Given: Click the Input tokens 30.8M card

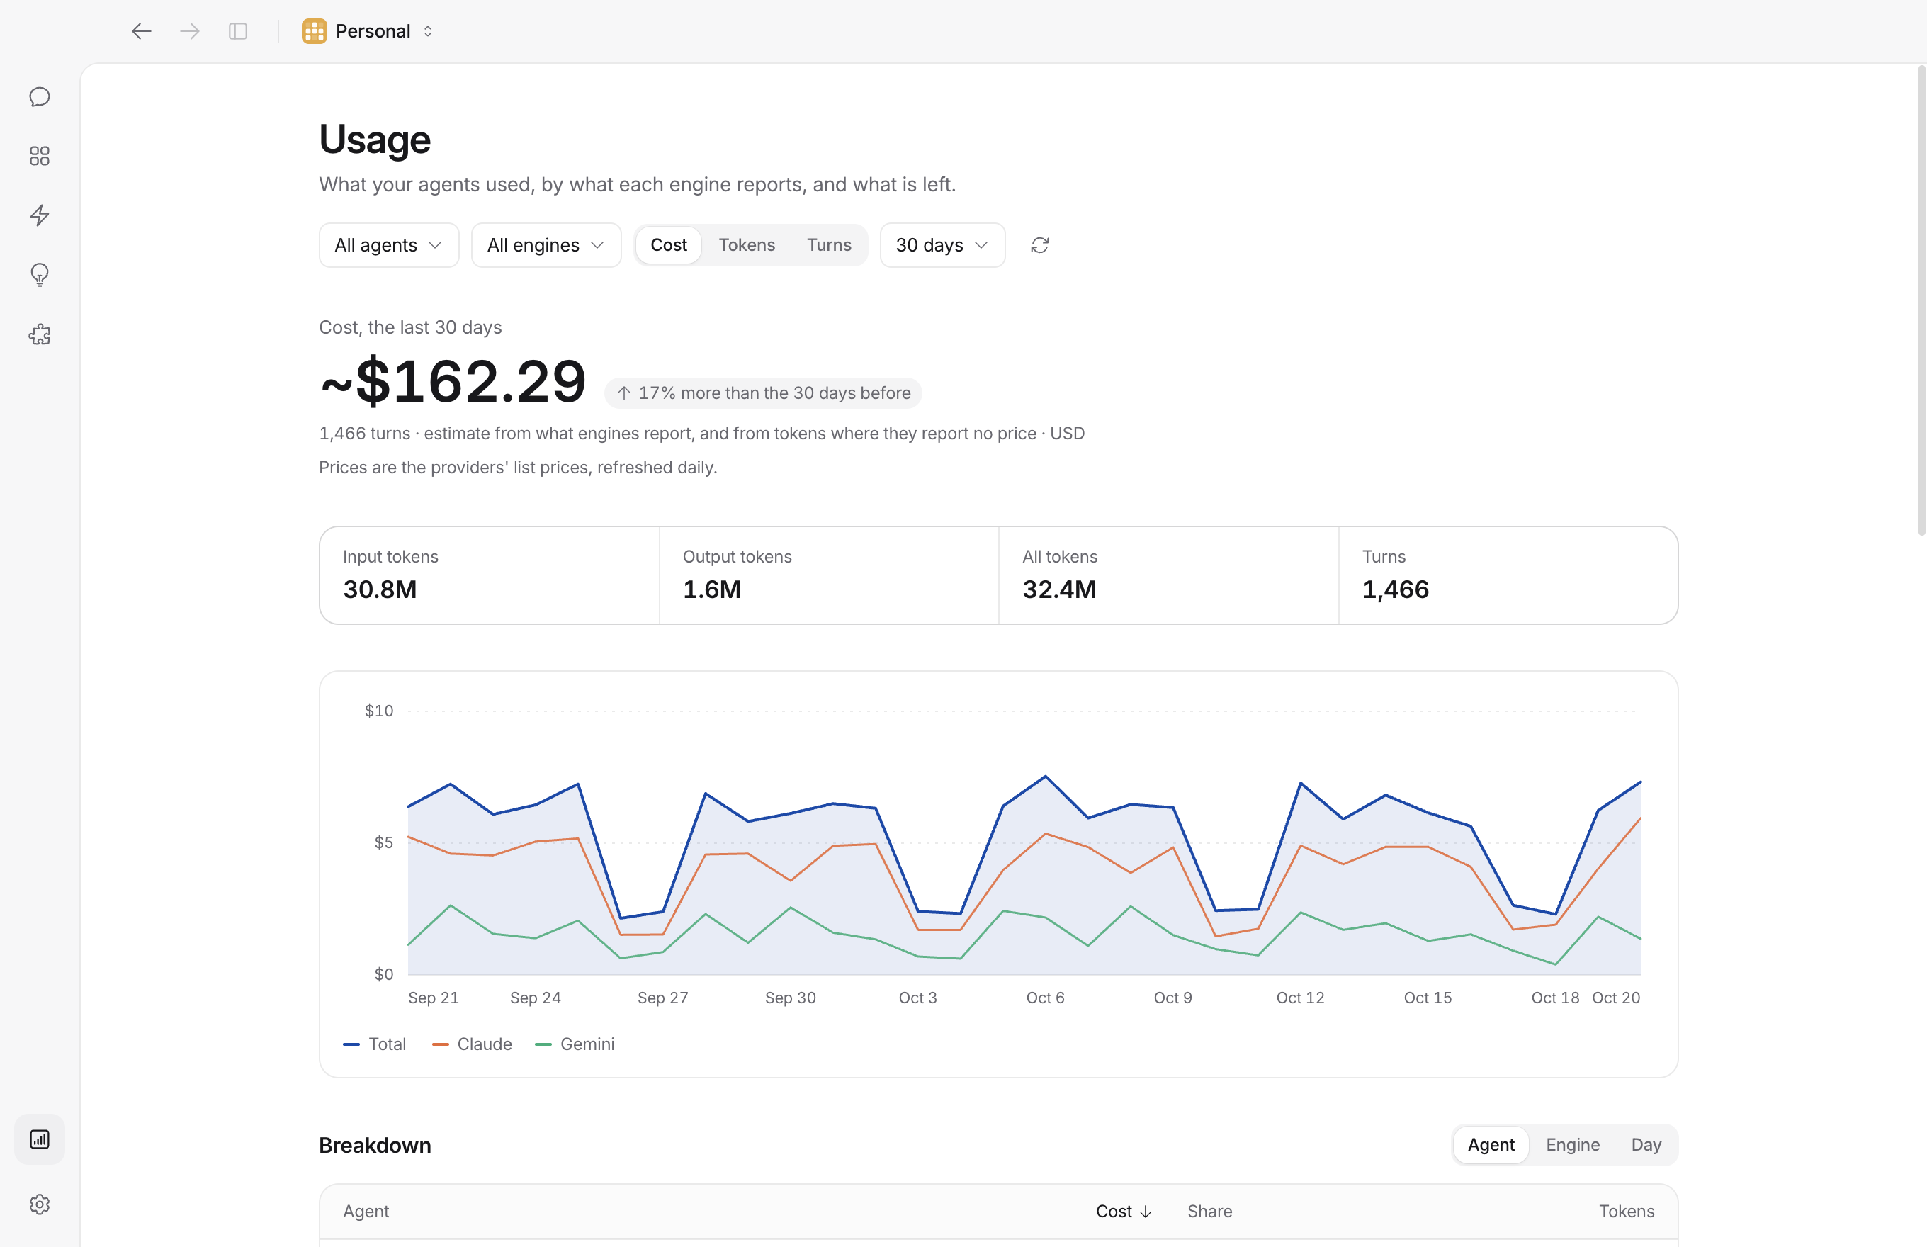Looking at the screenshot, I should click(x=490, y=576).
